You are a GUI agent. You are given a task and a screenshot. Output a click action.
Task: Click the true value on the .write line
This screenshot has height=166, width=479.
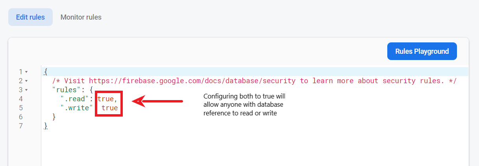click(x=109, y=108)
